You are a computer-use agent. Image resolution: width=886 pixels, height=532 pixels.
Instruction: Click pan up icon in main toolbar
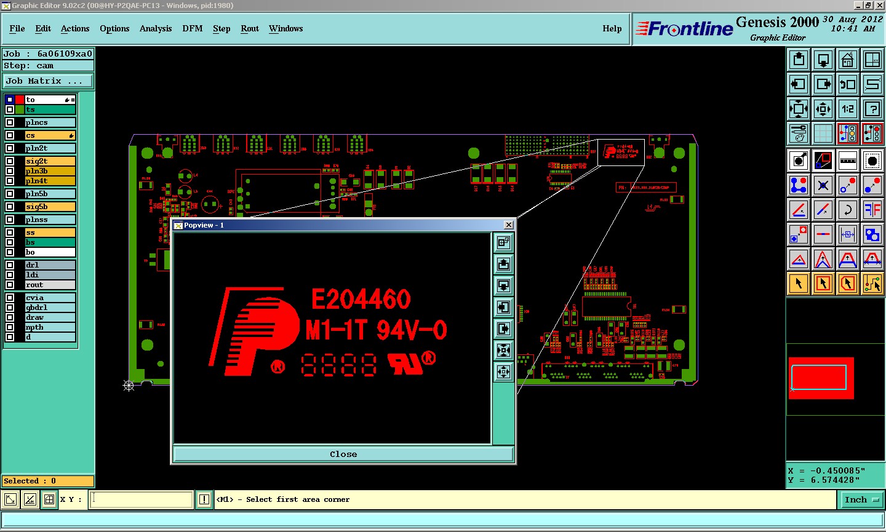click(799, 60)
